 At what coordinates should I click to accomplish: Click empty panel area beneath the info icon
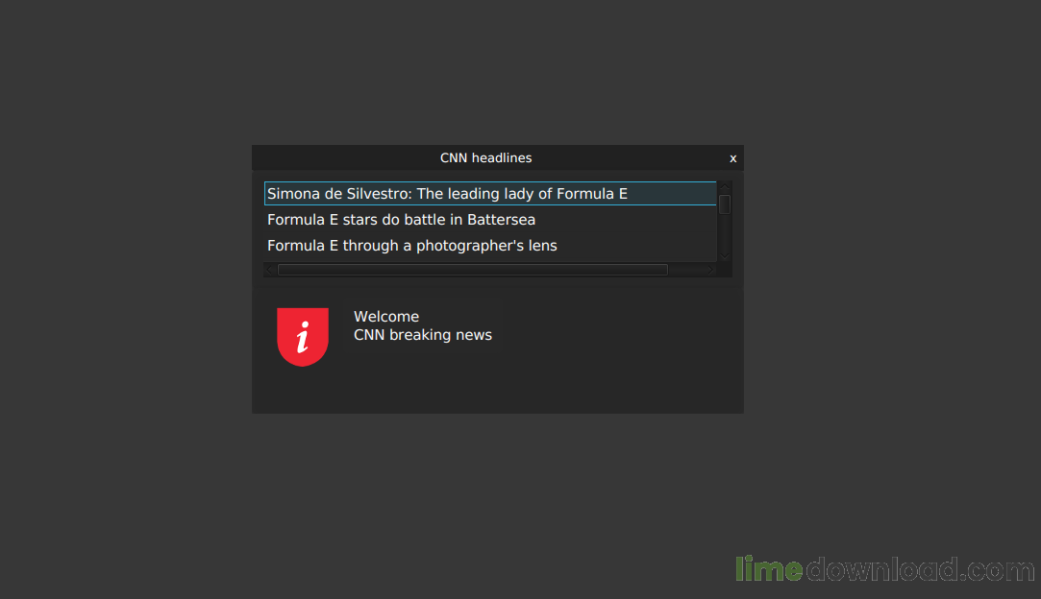[303, 390]
